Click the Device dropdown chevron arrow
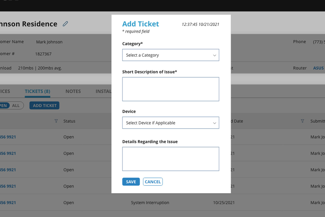Image resolution: width=325 pixels, height=217 pixels. click(214, 123)
